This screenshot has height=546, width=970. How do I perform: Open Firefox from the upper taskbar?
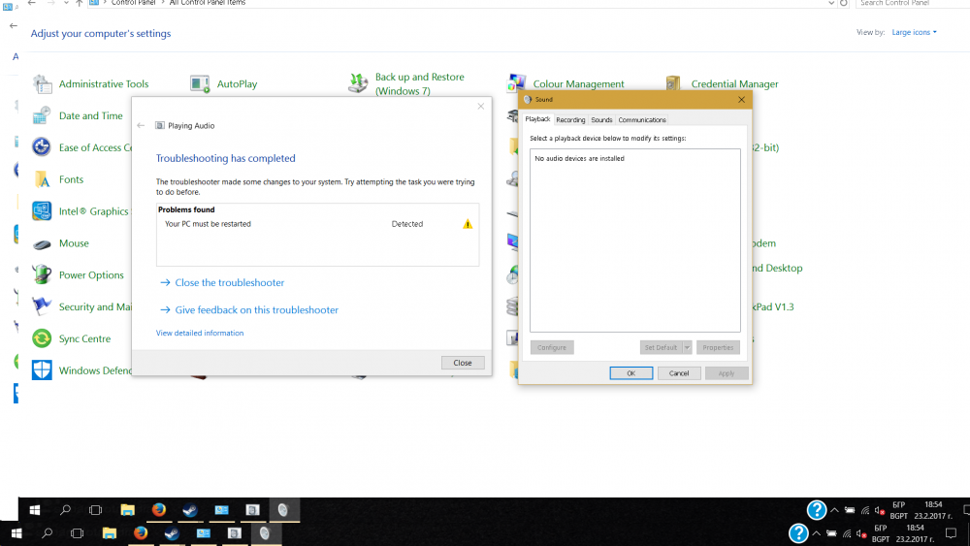pyautogui.click(x=159, y=509)
